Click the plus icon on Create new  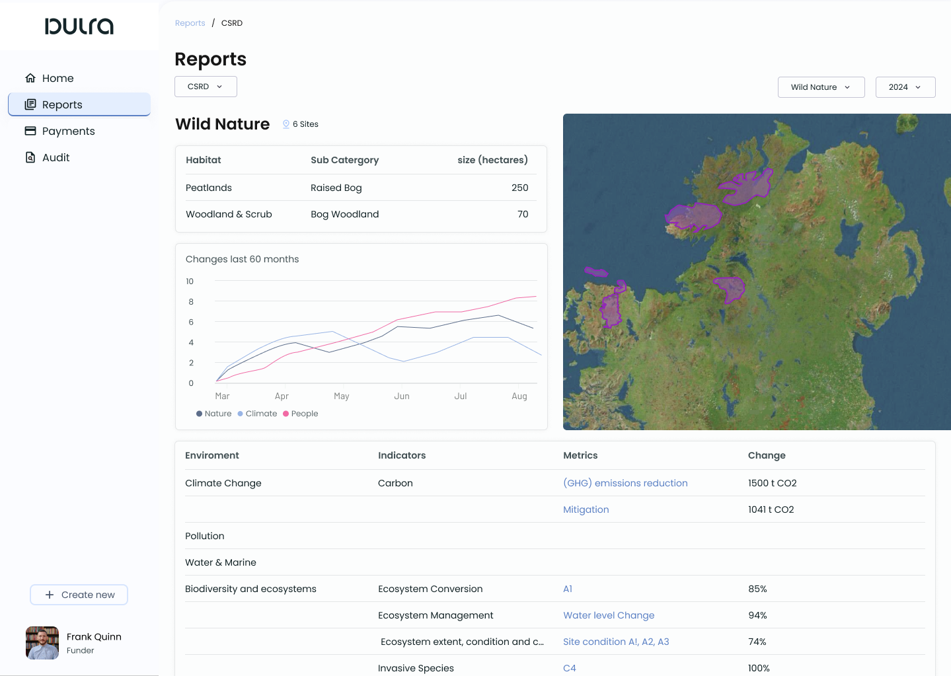click(50, 595)
